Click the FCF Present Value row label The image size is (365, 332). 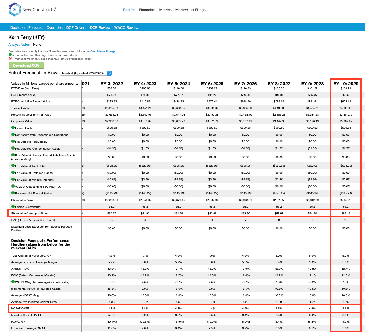pyautogui.click(x=23, y=95)
